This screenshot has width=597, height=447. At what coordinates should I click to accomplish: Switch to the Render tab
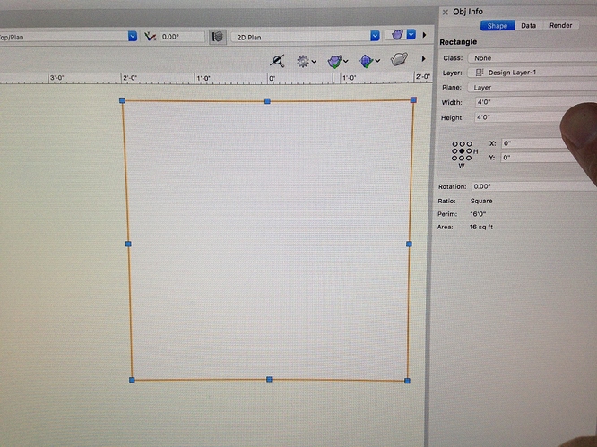pos(560,25)
